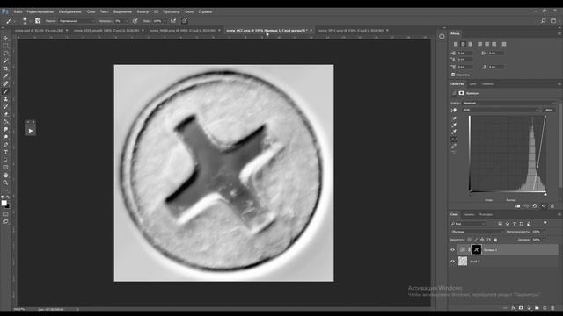Viewport: 563px width, 316px height.
Task: Open the Curves preset dropdown
Action: coord(509,103)
